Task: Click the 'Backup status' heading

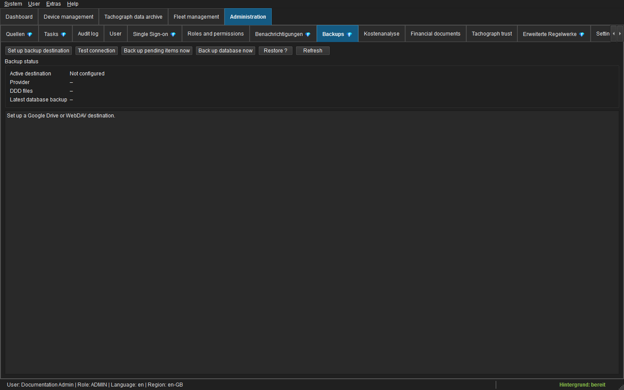Action: click(x=22, y=62)
